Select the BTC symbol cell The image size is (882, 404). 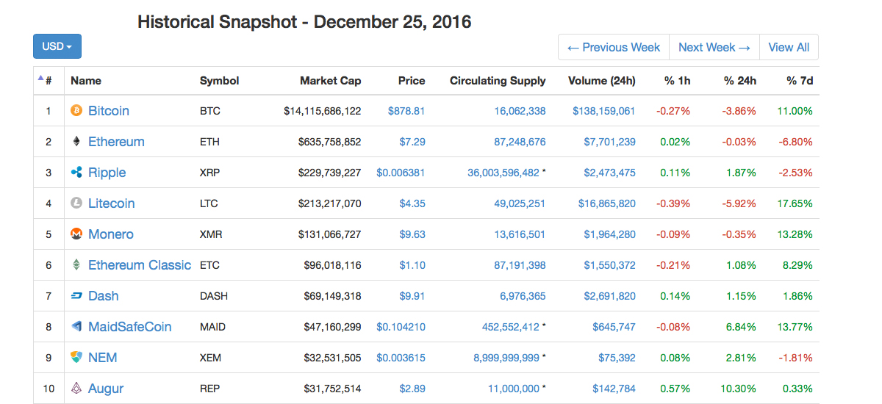pos(210,111)
